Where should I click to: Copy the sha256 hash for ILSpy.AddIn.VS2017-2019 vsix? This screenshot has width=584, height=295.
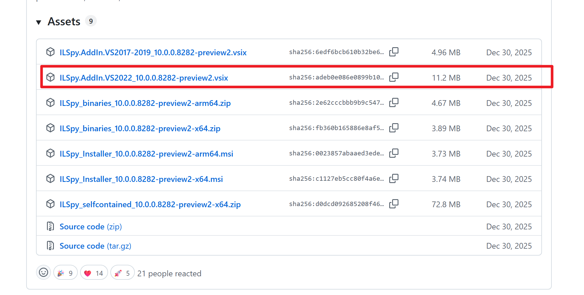tap(394, 52)
